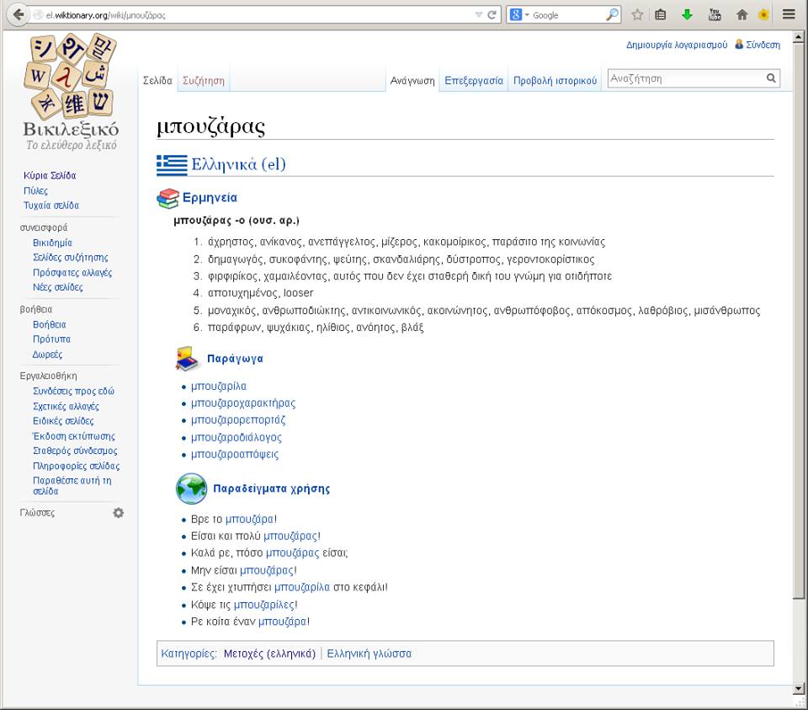Click the books icon beside Ερμηνεία
The image size is (808, 710).
(168, 199)
